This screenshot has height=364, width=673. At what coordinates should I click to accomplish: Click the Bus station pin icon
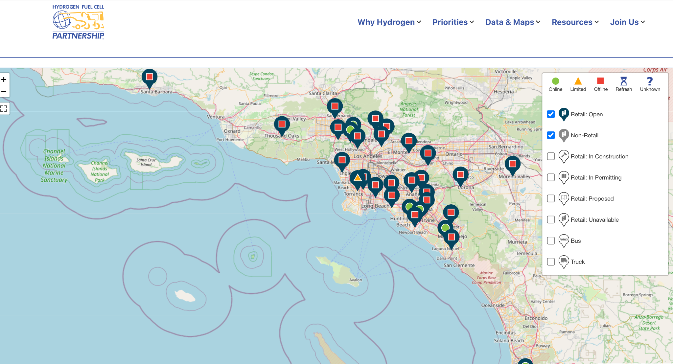tap(564, 240)
